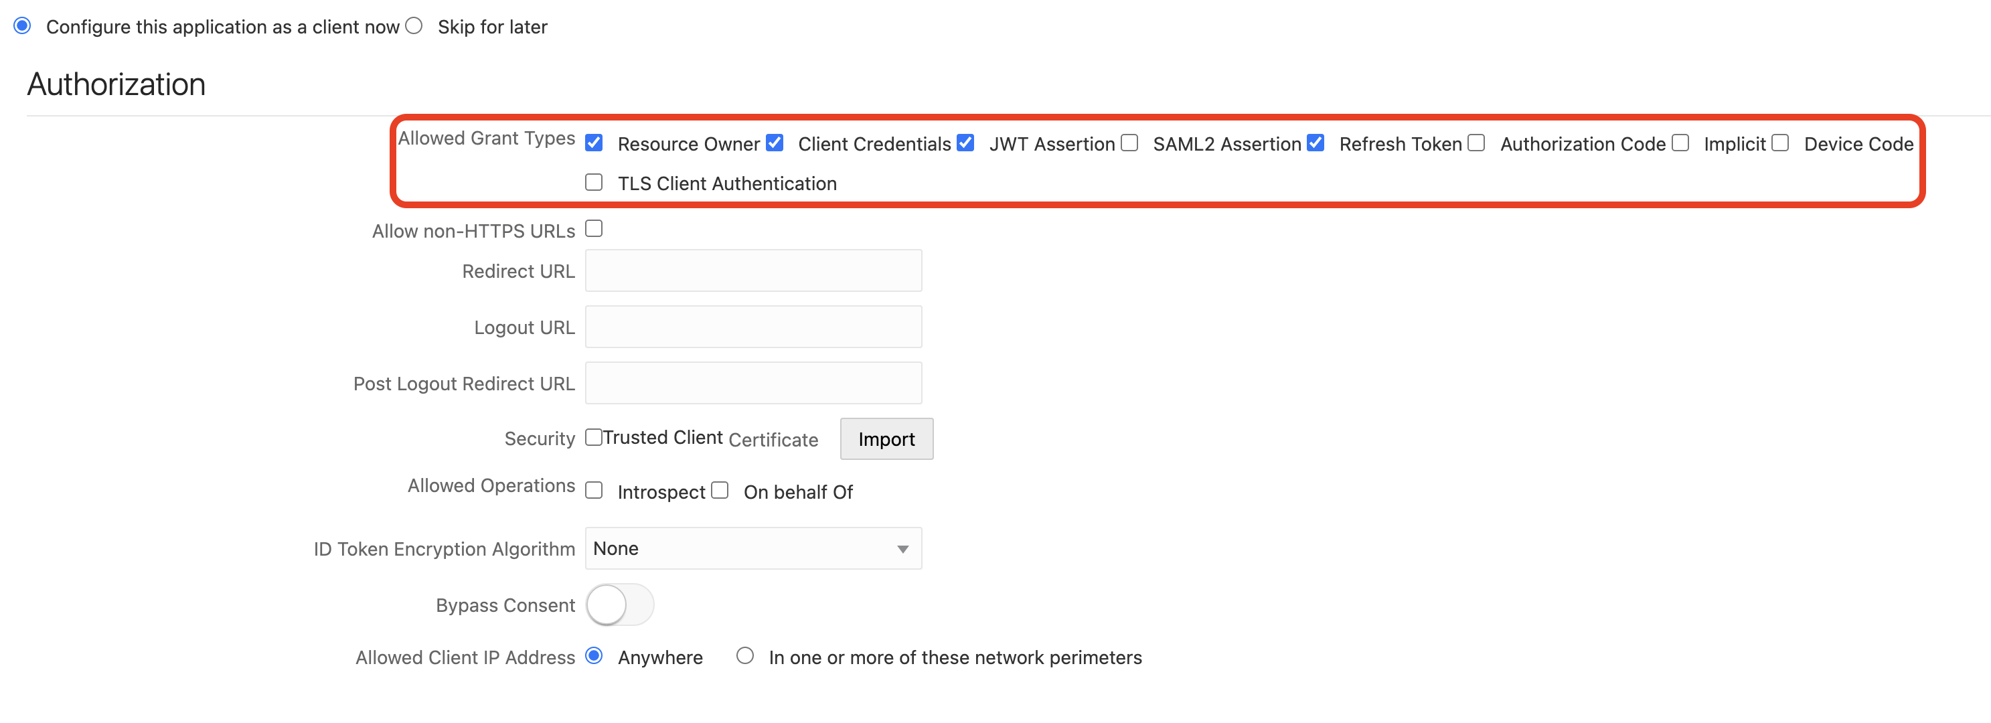Enable the Introspect operation
1991x723 pixels.
pyautogui.click(x=594, y=491)
